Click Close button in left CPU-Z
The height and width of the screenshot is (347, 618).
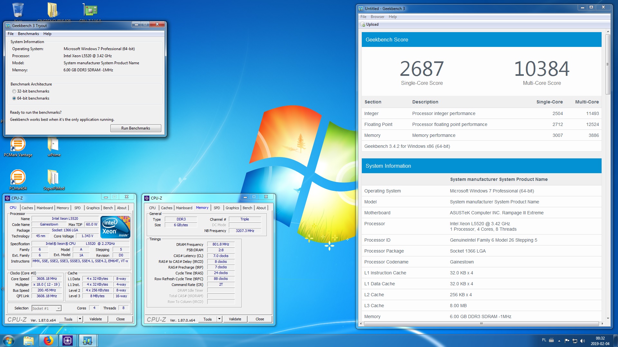tap(120, 319)
